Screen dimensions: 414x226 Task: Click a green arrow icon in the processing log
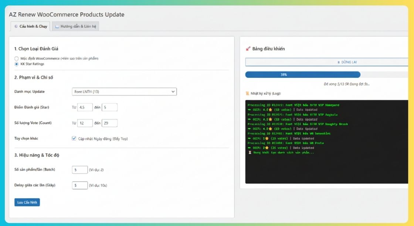click(248, 109)
